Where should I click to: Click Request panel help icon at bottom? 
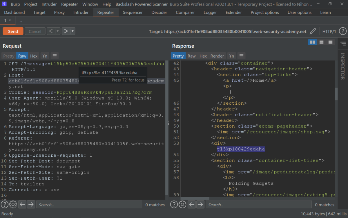tap(4, 204)
